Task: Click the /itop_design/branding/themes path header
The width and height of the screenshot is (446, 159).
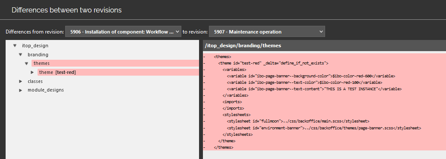Action: pyautogui.click(x=243, y=46)
